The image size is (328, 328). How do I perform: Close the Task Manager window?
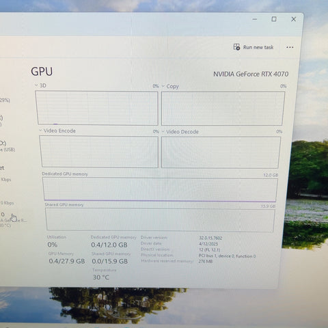click(294, 19)
